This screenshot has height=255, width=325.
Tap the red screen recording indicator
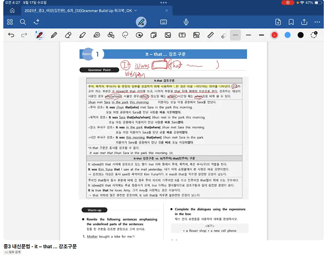(288, 3)
